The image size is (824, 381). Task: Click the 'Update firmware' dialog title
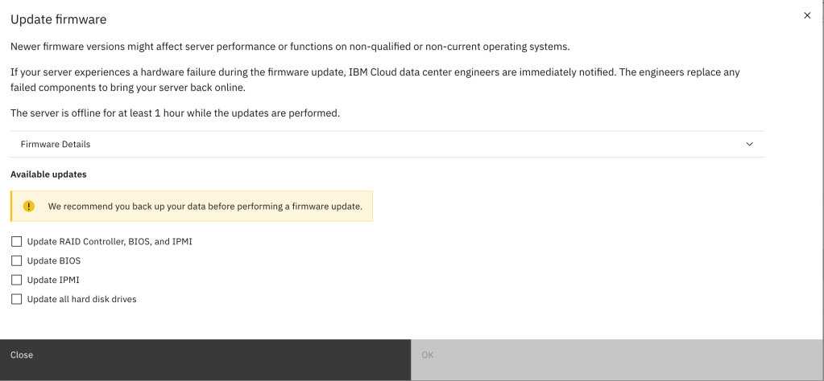58,19
